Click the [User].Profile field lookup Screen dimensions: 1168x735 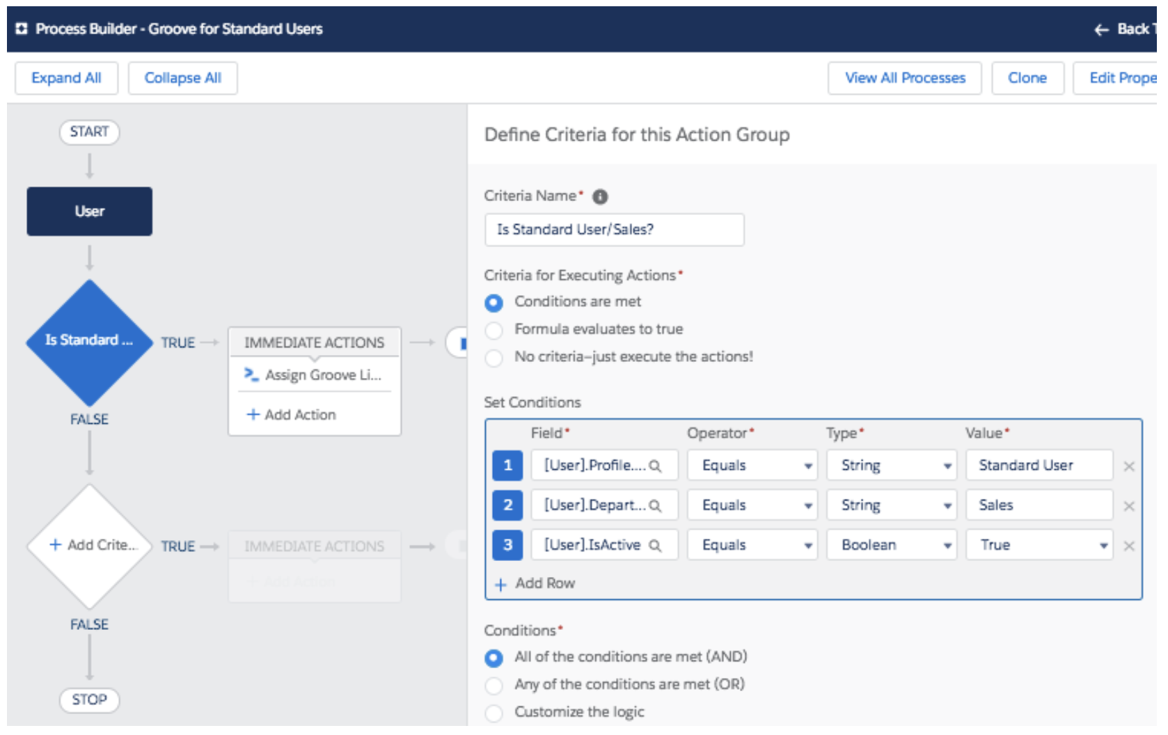coord(605,465)
